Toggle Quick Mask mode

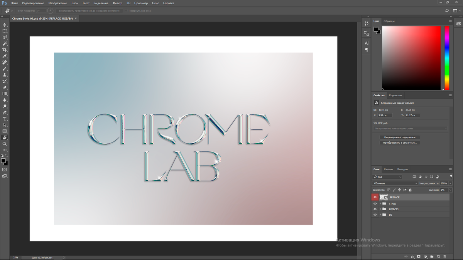pyautogui.click(x=5, y=169)
